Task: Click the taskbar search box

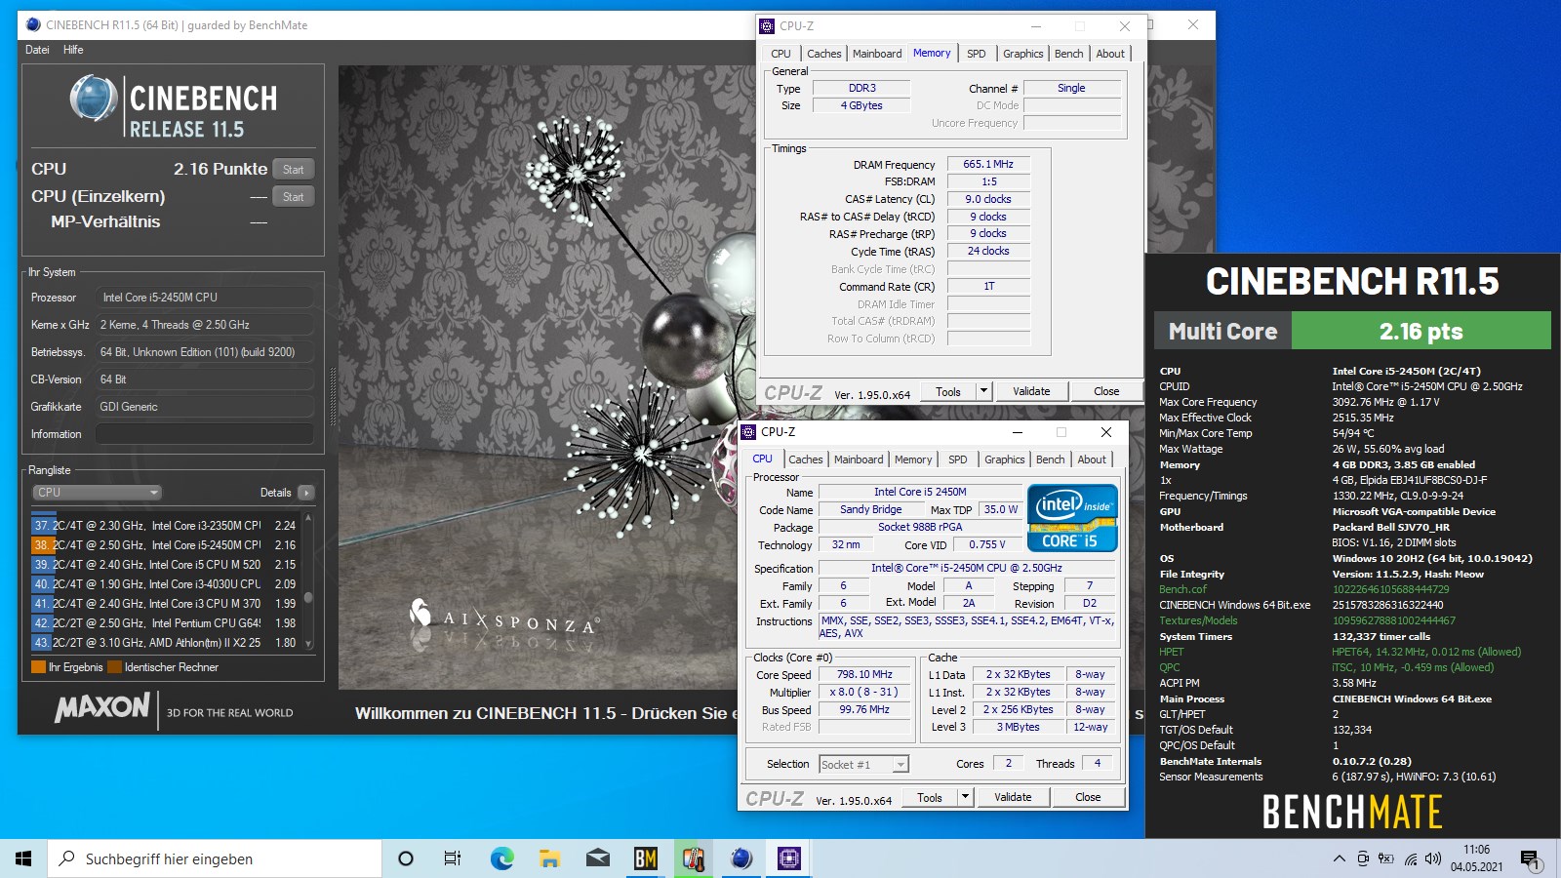Action: click(215, 858)
